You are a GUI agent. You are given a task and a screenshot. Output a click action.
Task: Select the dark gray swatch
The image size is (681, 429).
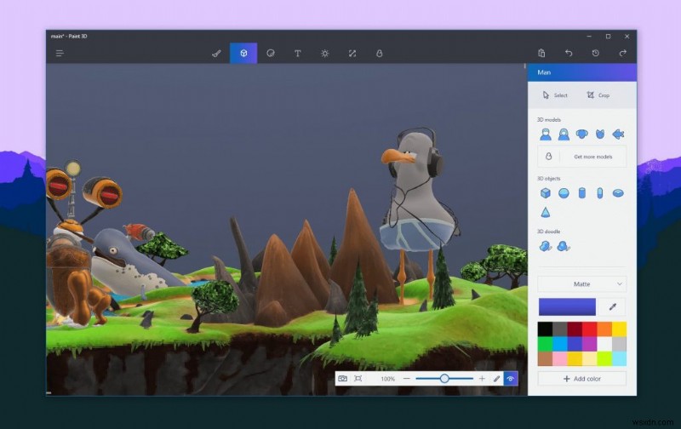tap(560, 329)
